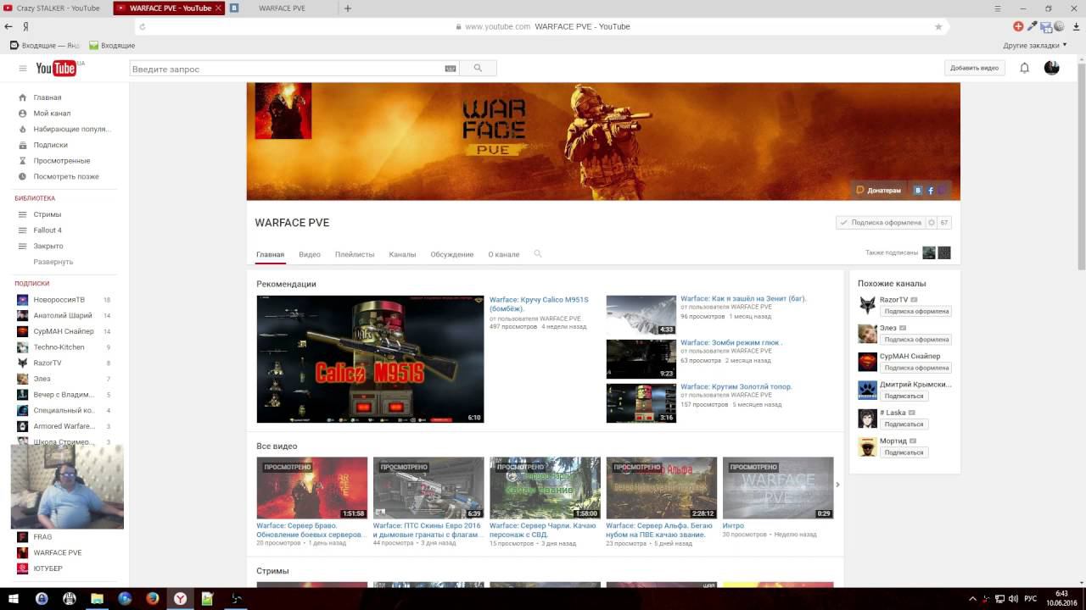Open the Fallout 4 playlist in the sidebar
This screenshot has width=1086, height=610.
(x=48, y=230)
